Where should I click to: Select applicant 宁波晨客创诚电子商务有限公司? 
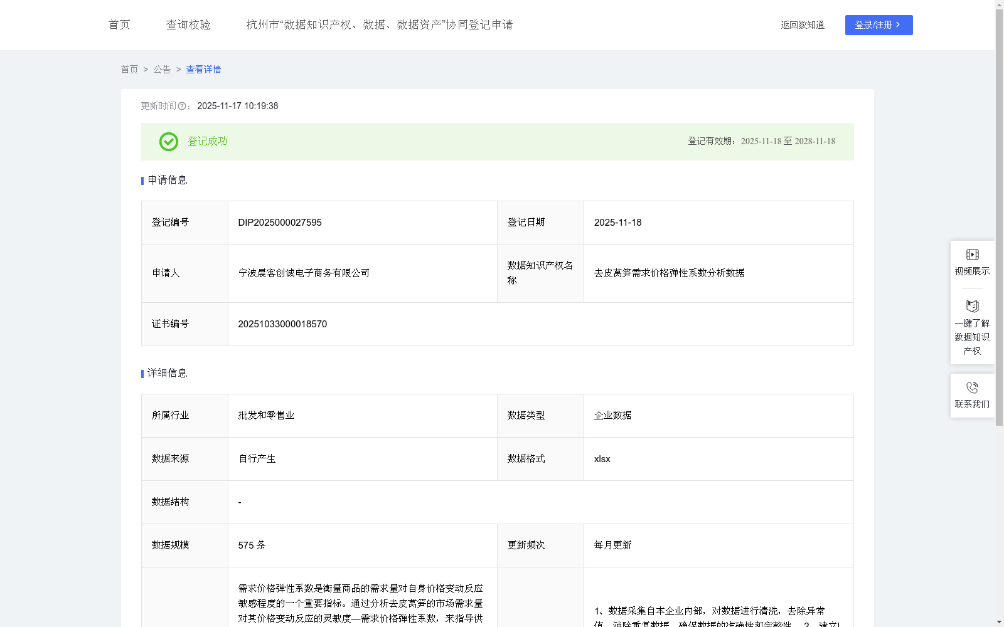[304, 273]
